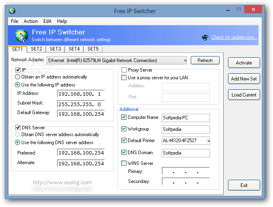
Task: Click the Activate button
Action: (x=244, y=63)
